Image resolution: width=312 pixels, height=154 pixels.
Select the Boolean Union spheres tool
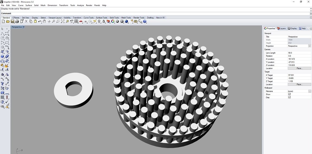[x=7, y=56]
